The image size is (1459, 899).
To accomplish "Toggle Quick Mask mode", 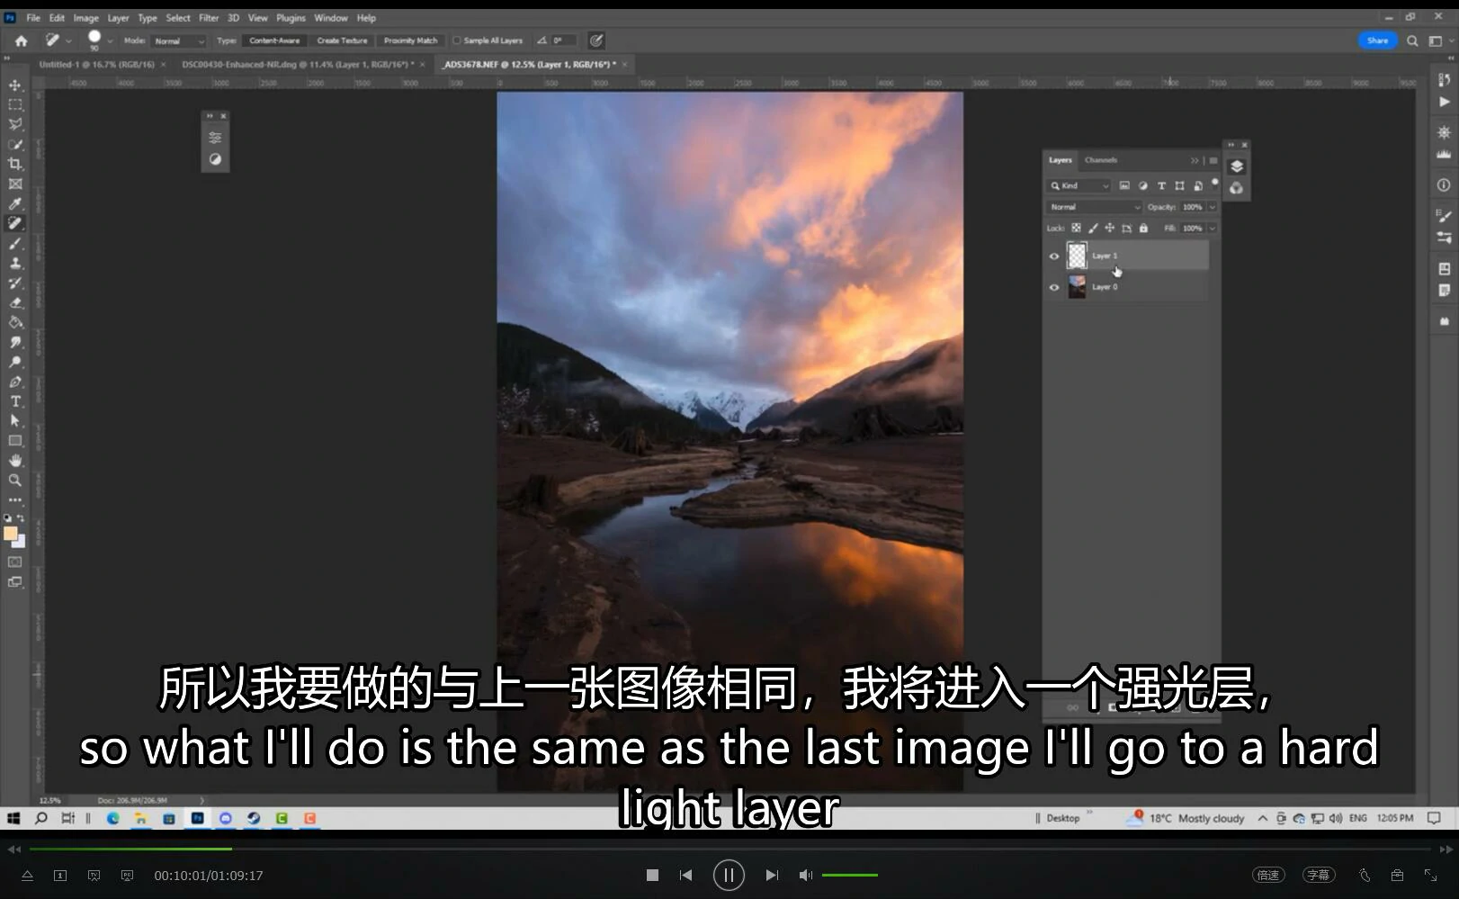I will coord(15,562).
